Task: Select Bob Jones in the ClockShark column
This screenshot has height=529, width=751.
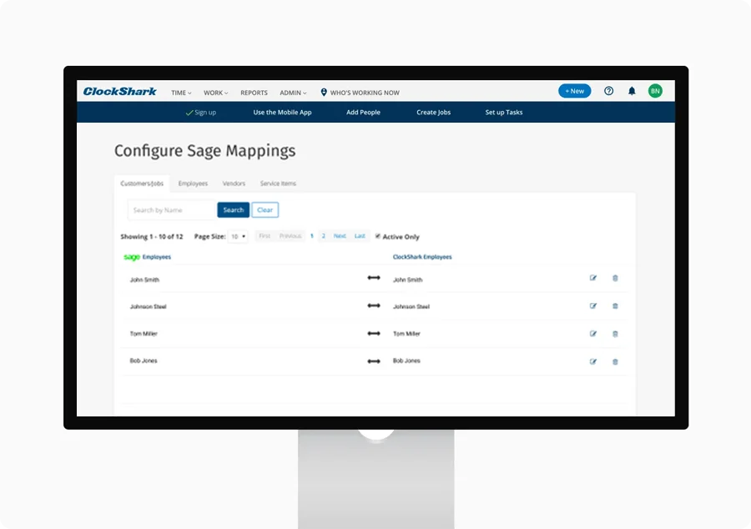Action: pyautogui.click(x=406, y=360)
